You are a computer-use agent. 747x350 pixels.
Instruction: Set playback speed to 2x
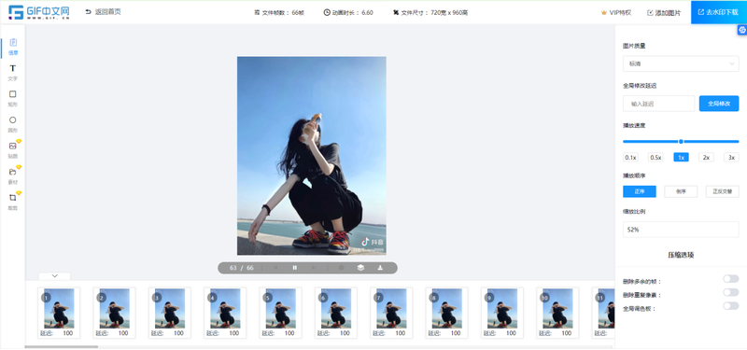click(707, 157)
